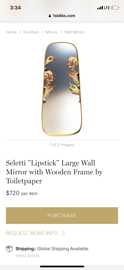Tap the Global Shipping Available text
The image size is (124, 270).
63,249
